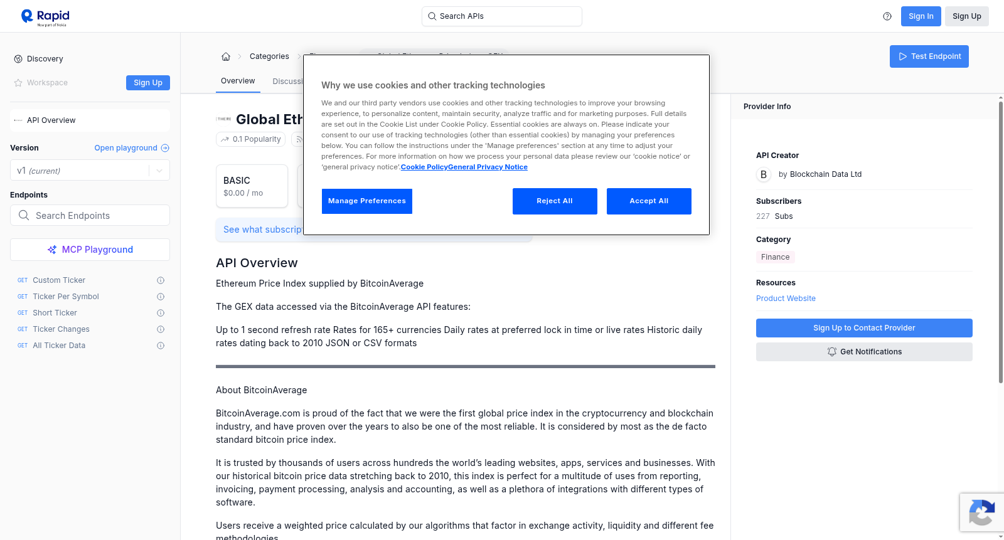Click the 227 Subs count
The image size is (1004, 540).
(774, 216)
